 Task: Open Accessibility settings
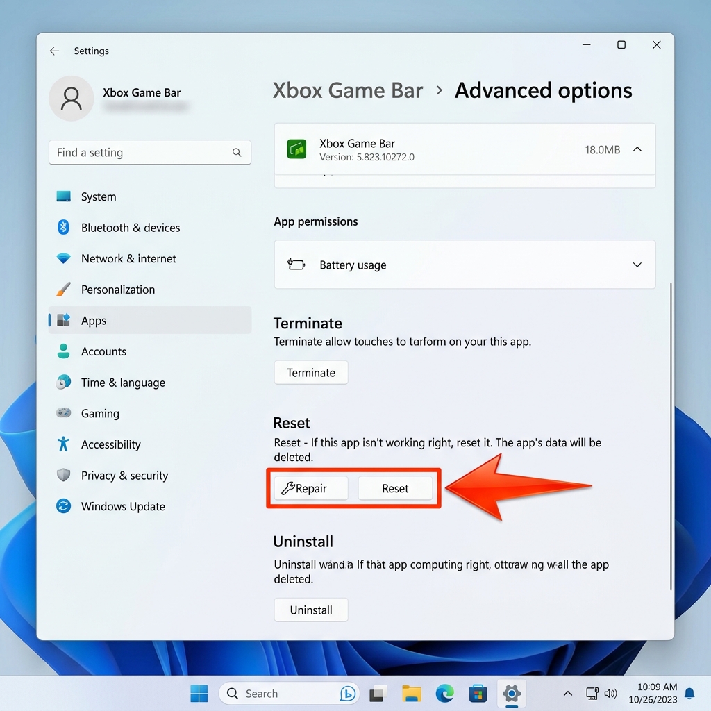(x=150, y=444)
